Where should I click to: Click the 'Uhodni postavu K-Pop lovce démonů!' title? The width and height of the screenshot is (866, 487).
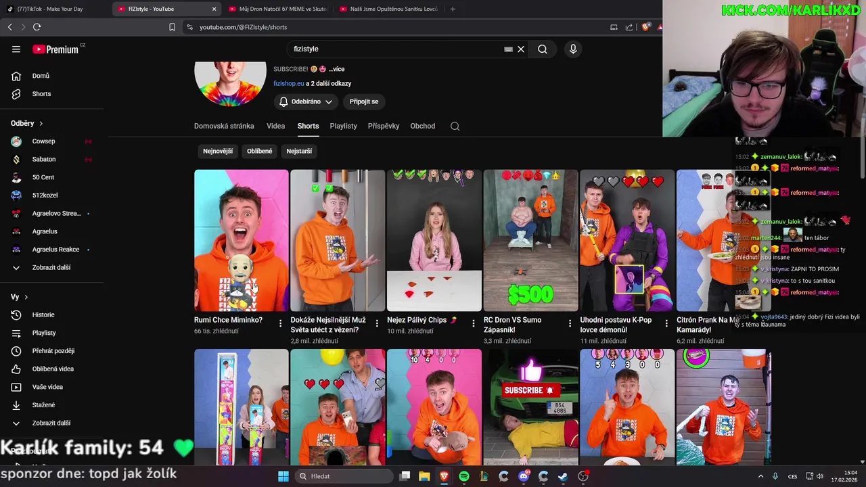[x=616, y=325]
